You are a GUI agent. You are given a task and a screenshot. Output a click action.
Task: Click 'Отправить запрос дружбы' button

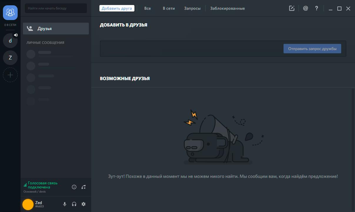click(x=312, y=49)
